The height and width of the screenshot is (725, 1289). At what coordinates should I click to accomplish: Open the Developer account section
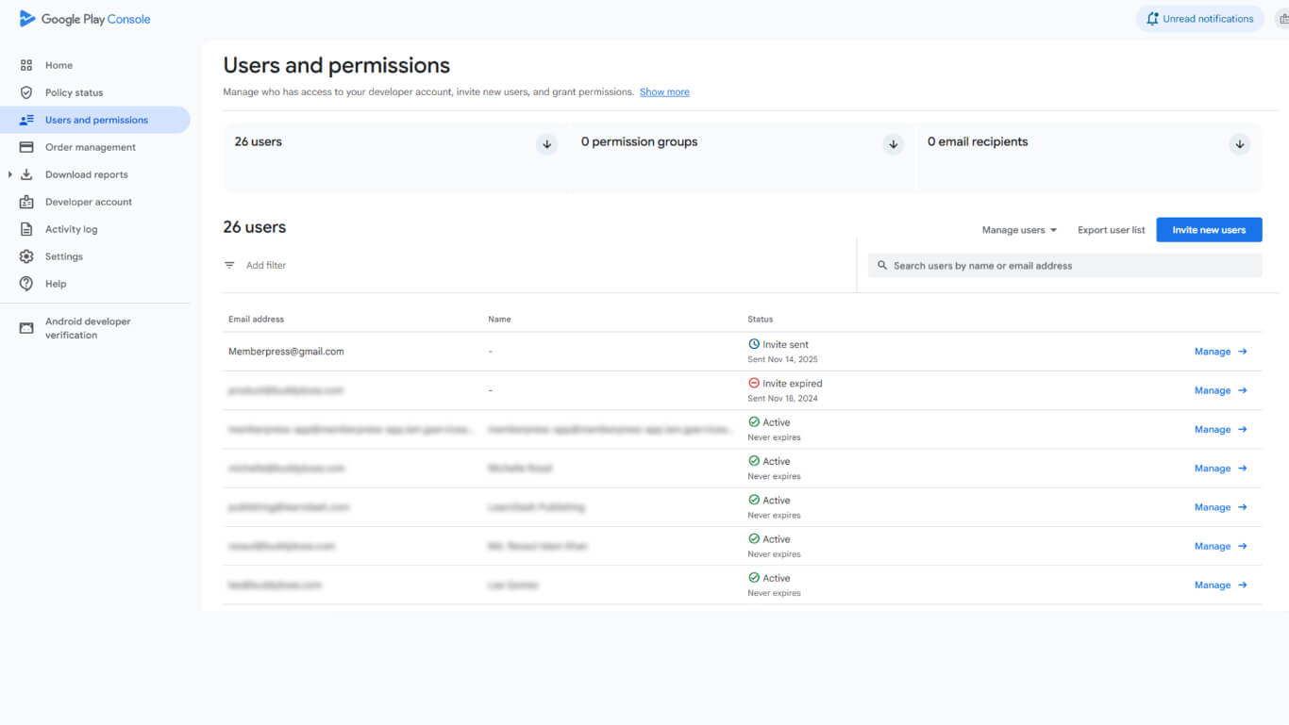[88, 201]
